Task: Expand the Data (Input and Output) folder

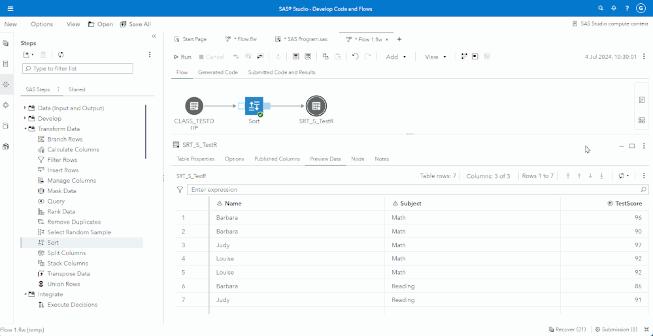Action: tap(25, 108)
